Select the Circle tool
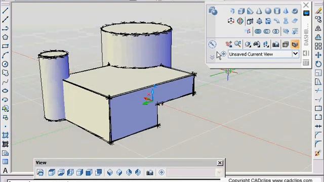Viewport: 324px width, 182px height. click(5, 64)
